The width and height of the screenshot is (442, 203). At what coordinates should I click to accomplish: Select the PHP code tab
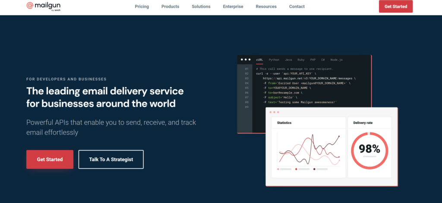313,60
